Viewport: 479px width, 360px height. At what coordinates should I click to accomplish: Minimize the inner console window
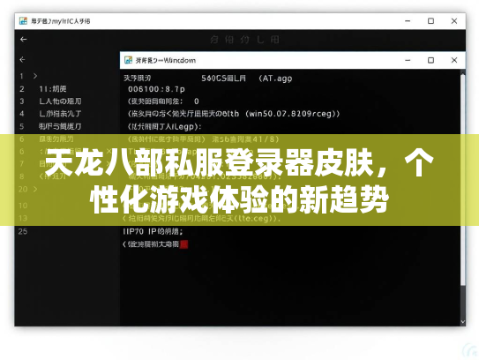click(x=408, y=60)
